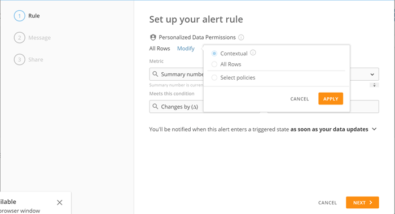
Task: Click the search icon in Metric field
Action: (155, 74)
